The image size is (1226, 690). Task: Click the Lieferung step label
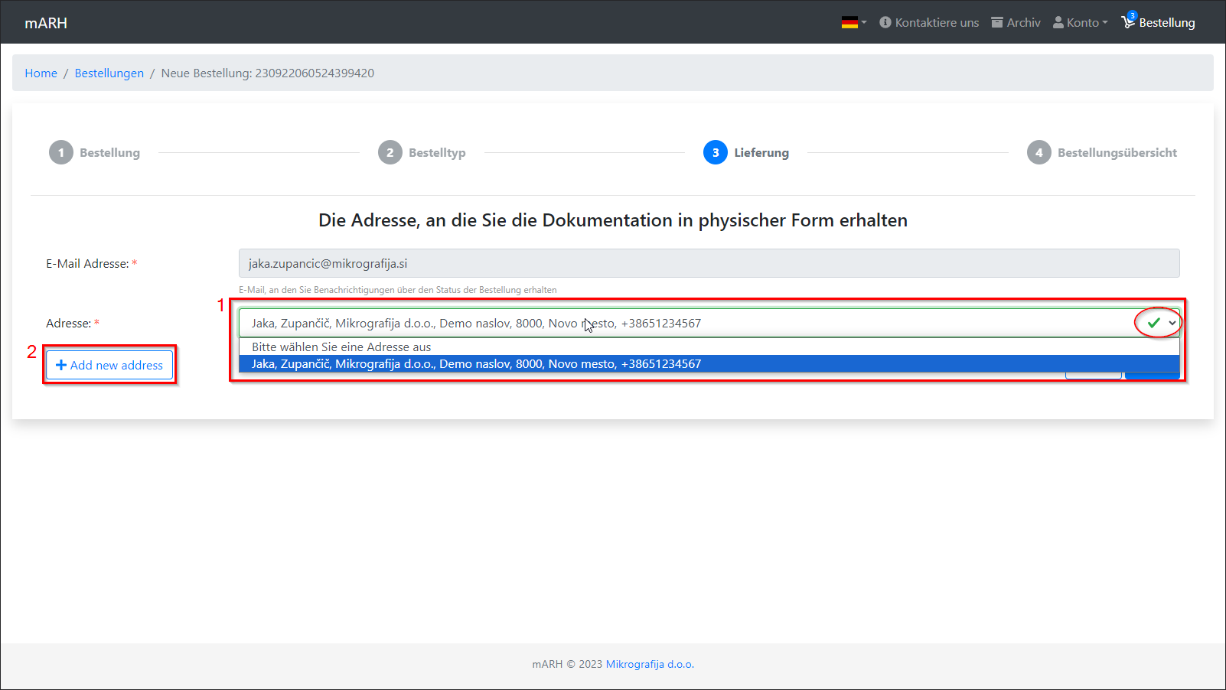761,152
